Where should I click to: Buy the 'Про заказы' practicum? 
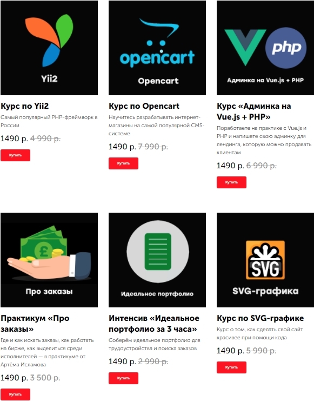tap(15, 395)
